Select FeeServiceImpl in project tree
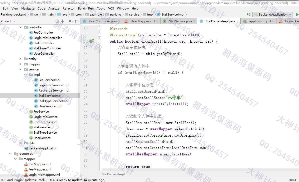Screen dimensions: 299x182 [x=47, y=80]
